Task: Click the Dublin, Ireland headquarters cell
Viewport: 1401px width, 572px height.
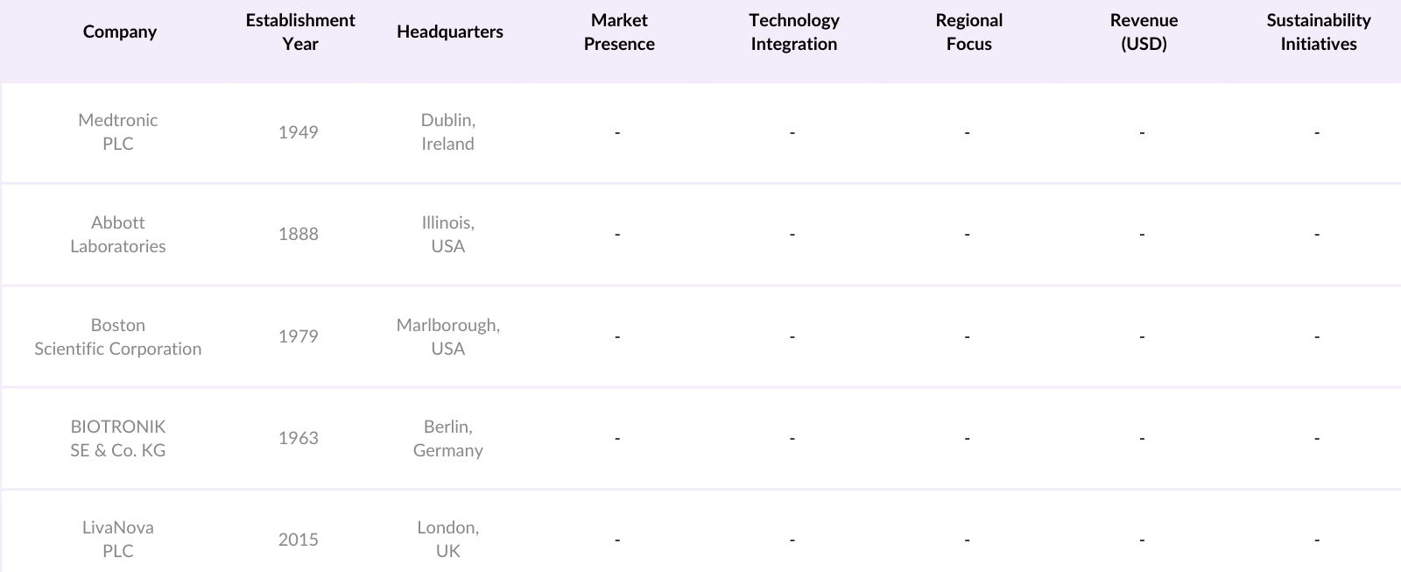Action: 447,131
